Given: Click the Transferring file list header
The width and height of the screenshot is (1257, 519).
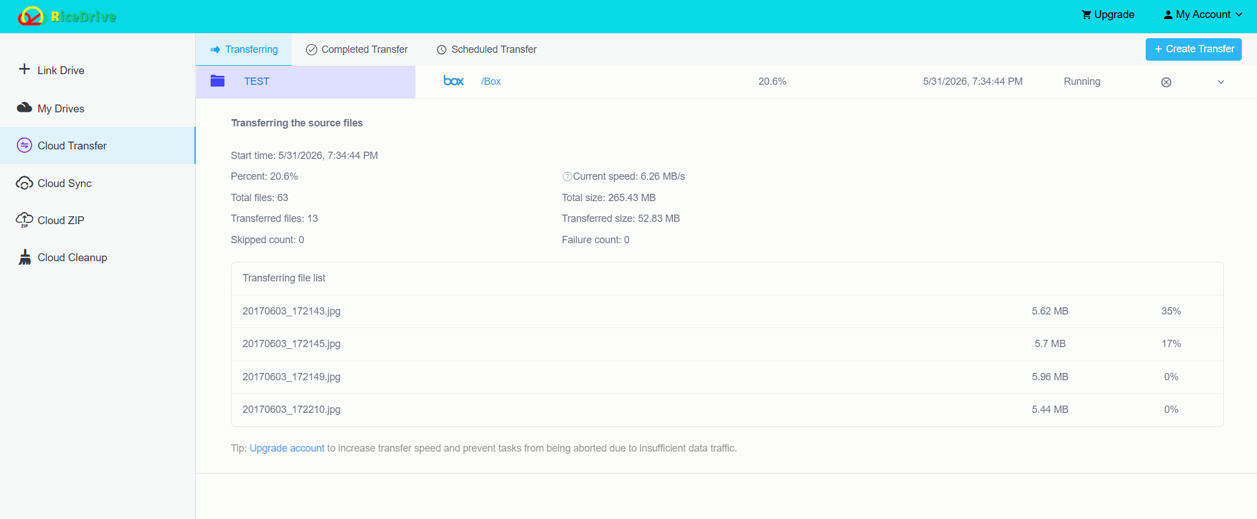Looking at the screenshot, I should point(284,278).
